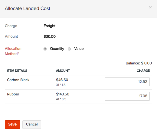Screen dimensions: 157x134
Task: Click the Balance: $ 0.00 text
Action: click(139, 63)
